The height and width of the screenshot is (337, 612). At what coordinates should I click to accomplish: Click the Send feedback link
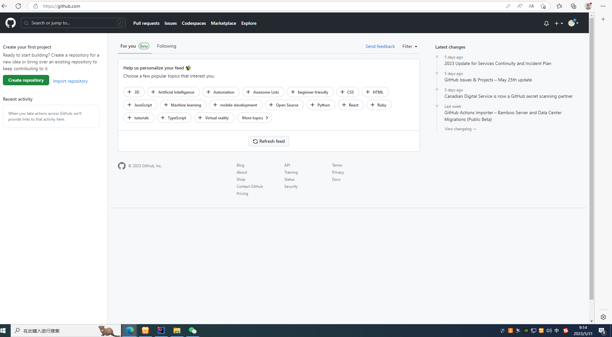click(x=380, y=46)
